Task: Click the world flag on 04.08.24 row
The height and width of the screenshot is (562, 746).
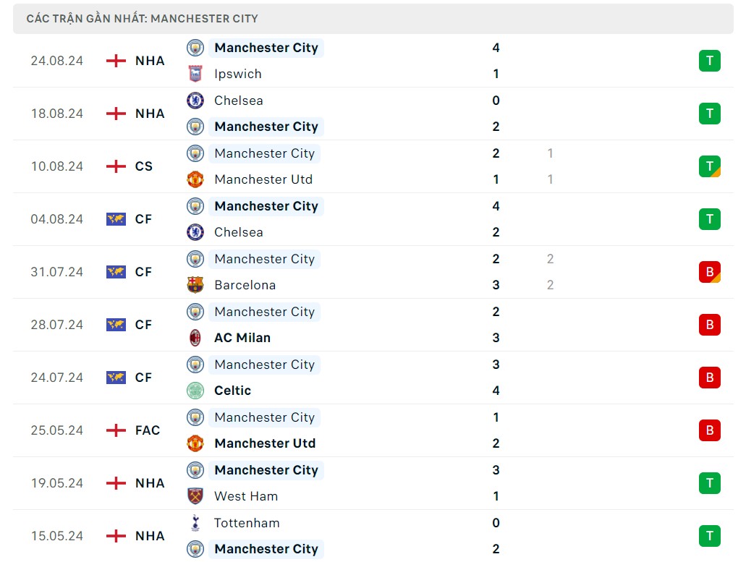Action: pyautogui.click(x=116, y=219)
